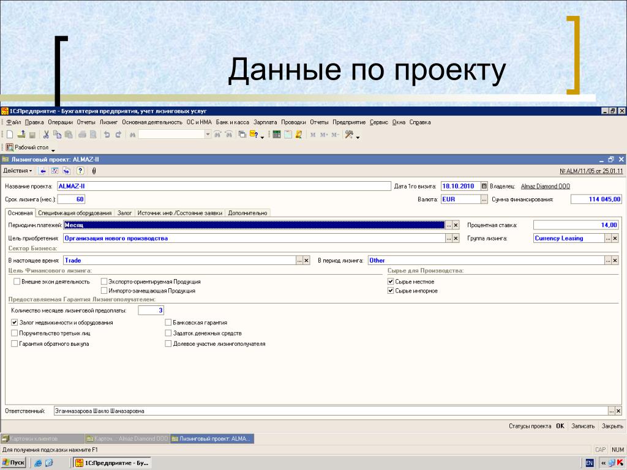
Task: Open the Almaz Diamond ООО owner link
Action: tap(545, 186)
